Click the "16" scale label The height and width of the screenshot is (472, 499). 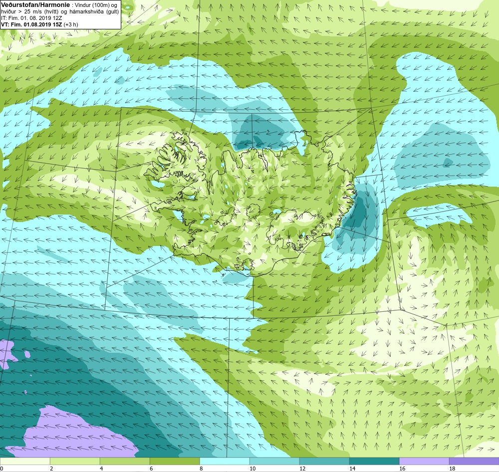point(402,469)
